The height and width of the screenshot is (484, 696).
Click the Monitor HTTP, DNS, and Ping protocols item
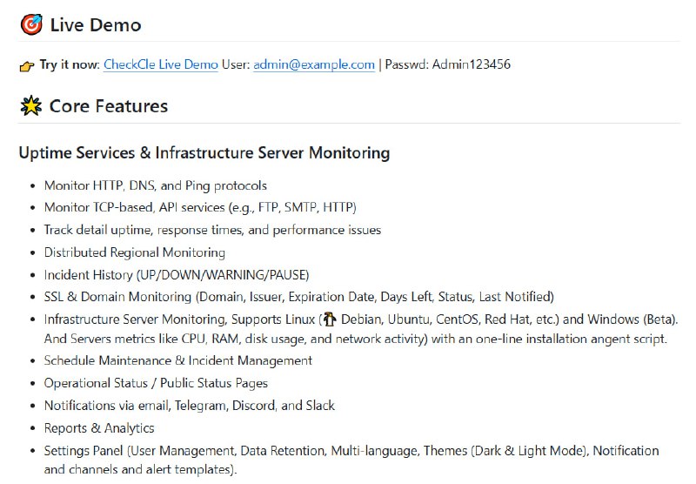point(156,185)
